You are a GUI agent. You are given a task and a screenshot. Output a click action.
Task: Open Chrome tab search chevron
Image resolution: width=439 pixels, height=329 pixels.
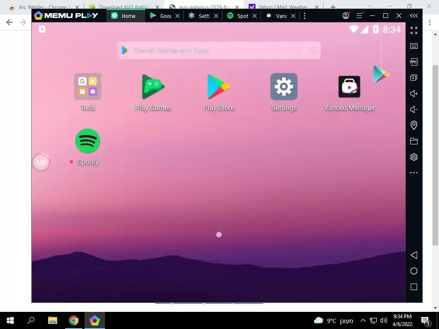click(x=370, y=6)
